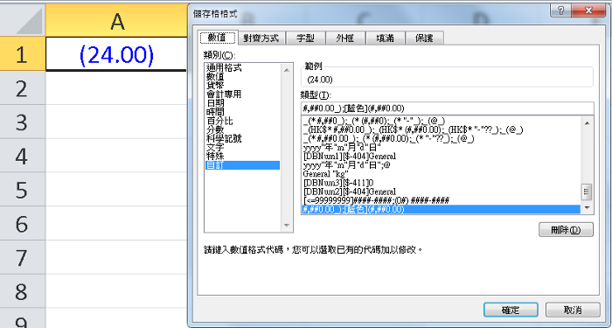Click the 取消 button
Image resolution: width=612 pixels, height=328 pixels.
[x=573, y=310]
